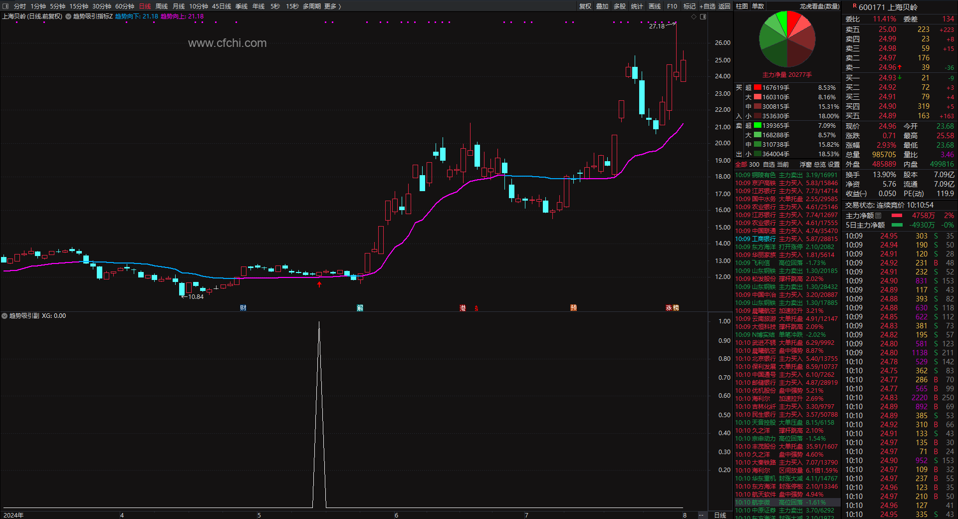This screenshot has height=519, width=958.
Task: Click the 叠加 overlay button
Action: [602, 6]
